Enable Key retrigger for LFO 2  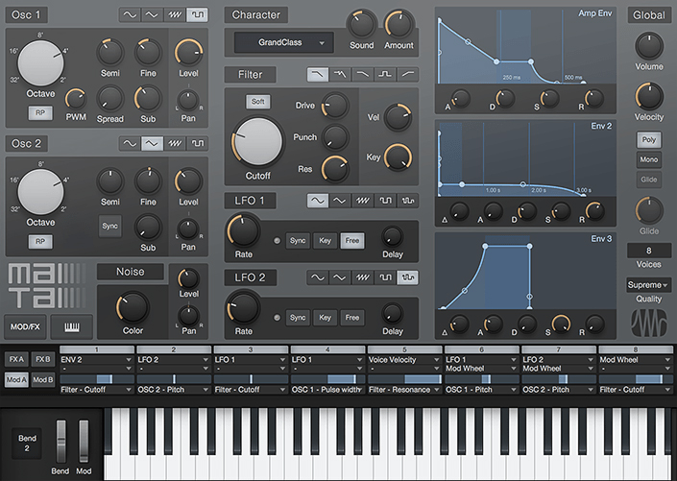tap(325, 318)
